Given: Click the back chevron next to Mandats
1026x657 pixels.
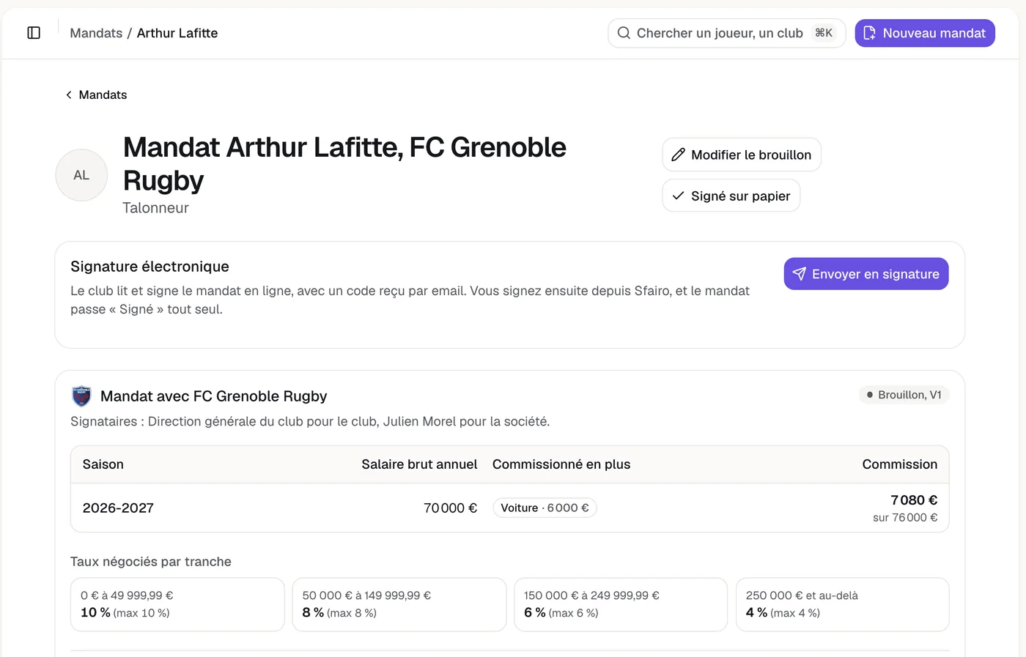Looking at the screenshot, I should point(69,95).
